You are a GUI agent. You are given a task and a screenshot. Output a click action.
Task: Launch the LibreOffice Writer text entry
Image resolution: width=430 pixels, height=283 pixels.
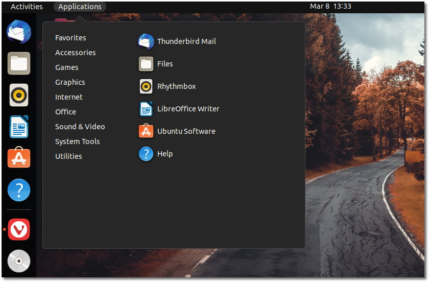188,109
